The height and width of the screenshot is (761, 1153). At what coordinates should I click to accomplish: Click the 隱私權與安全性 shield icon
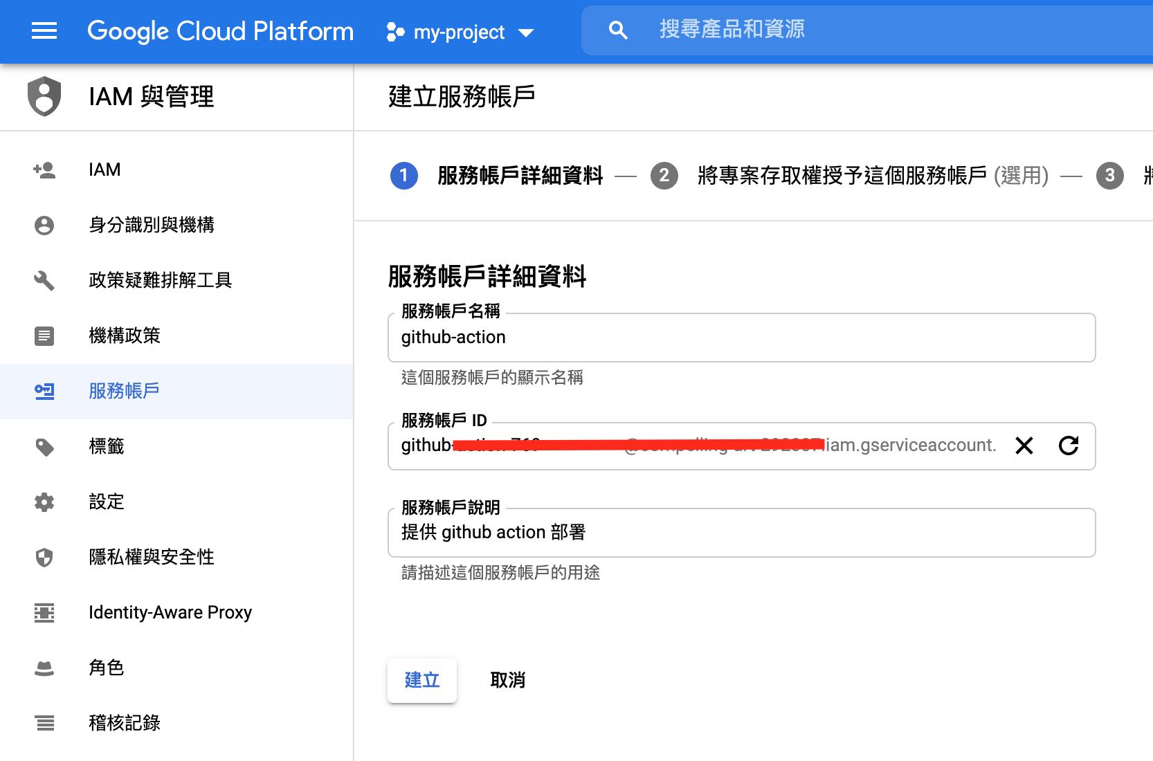click(x=44, y=558)
